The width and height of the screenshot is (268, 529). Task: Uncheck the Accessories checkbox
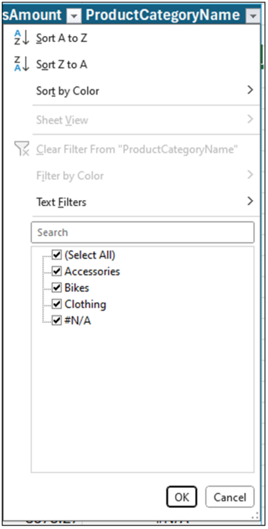click(x=57, y=271)
